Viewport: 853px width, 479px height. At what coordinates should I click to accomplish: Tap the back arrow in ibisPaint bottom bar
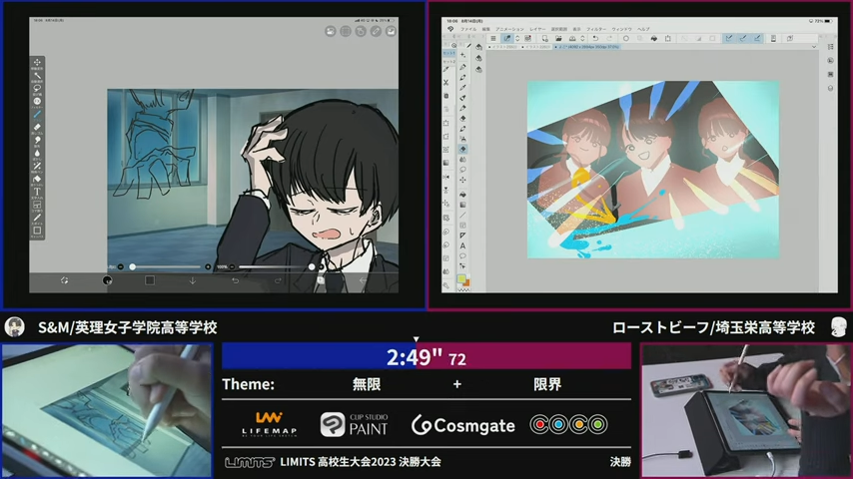[x=363, y=280]
